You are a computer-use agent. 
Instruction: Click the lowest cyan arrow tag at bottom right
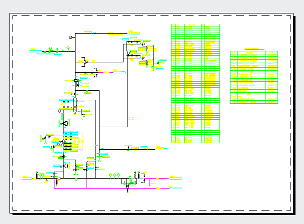click(x=175, y=188)
